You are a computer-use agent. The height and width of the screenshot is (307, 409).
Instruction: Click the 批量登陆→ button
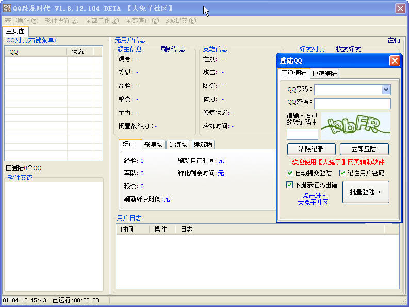(366, 192)
